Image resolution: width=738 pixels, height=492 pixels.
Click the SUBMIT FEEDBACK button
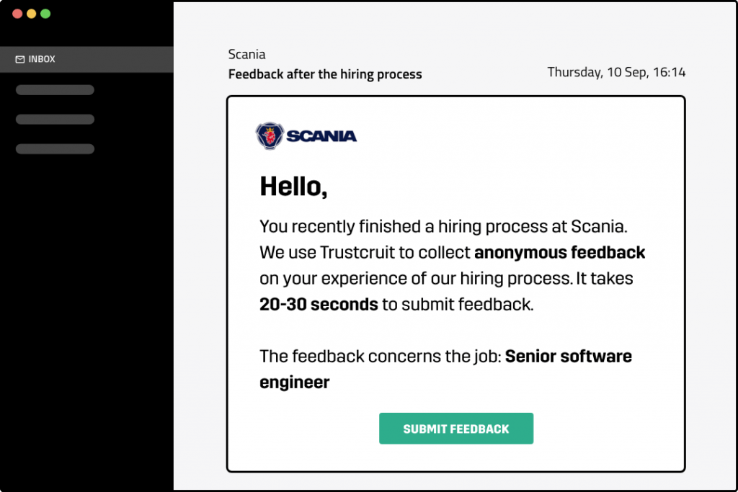coord(456,429)
